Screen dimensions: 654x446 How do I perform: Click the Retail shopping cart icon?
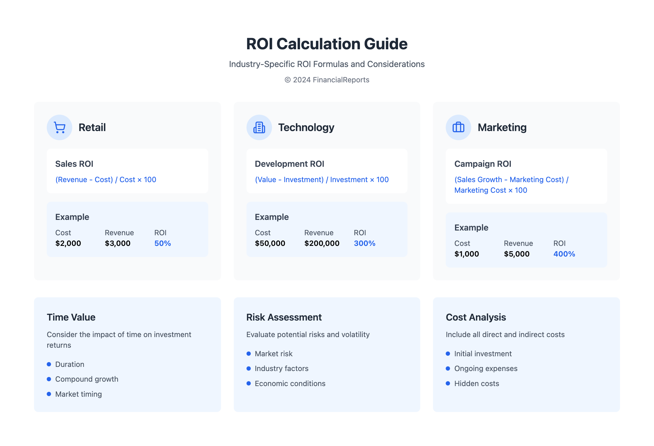59,128
